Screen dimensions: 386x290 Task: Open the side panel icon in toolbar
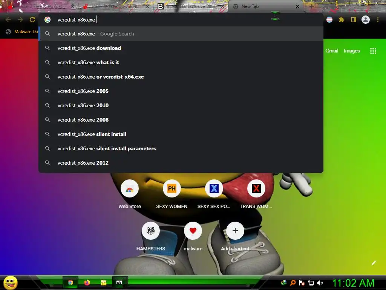[x=354, y=20]
